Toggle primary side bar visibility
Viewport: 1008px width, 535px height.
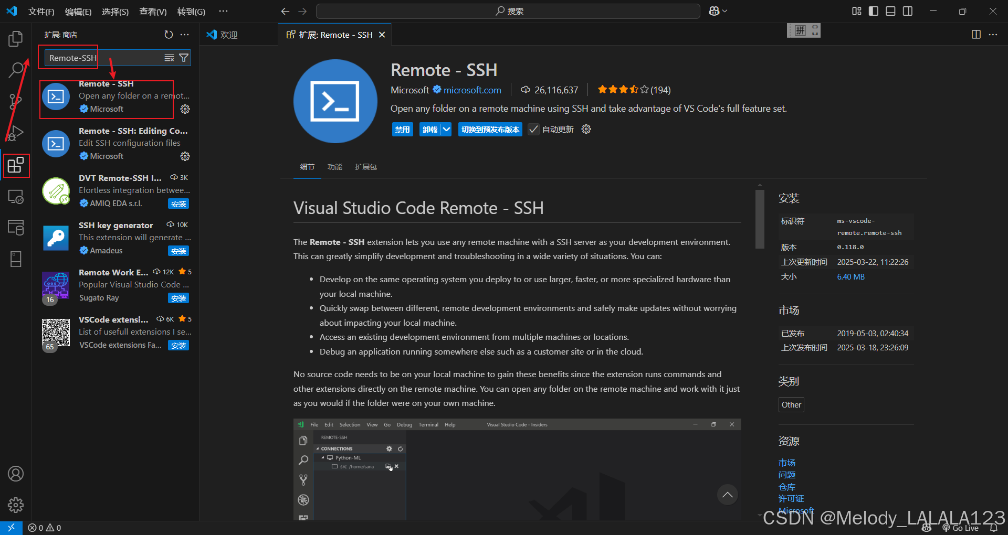(x=874, y=11)
